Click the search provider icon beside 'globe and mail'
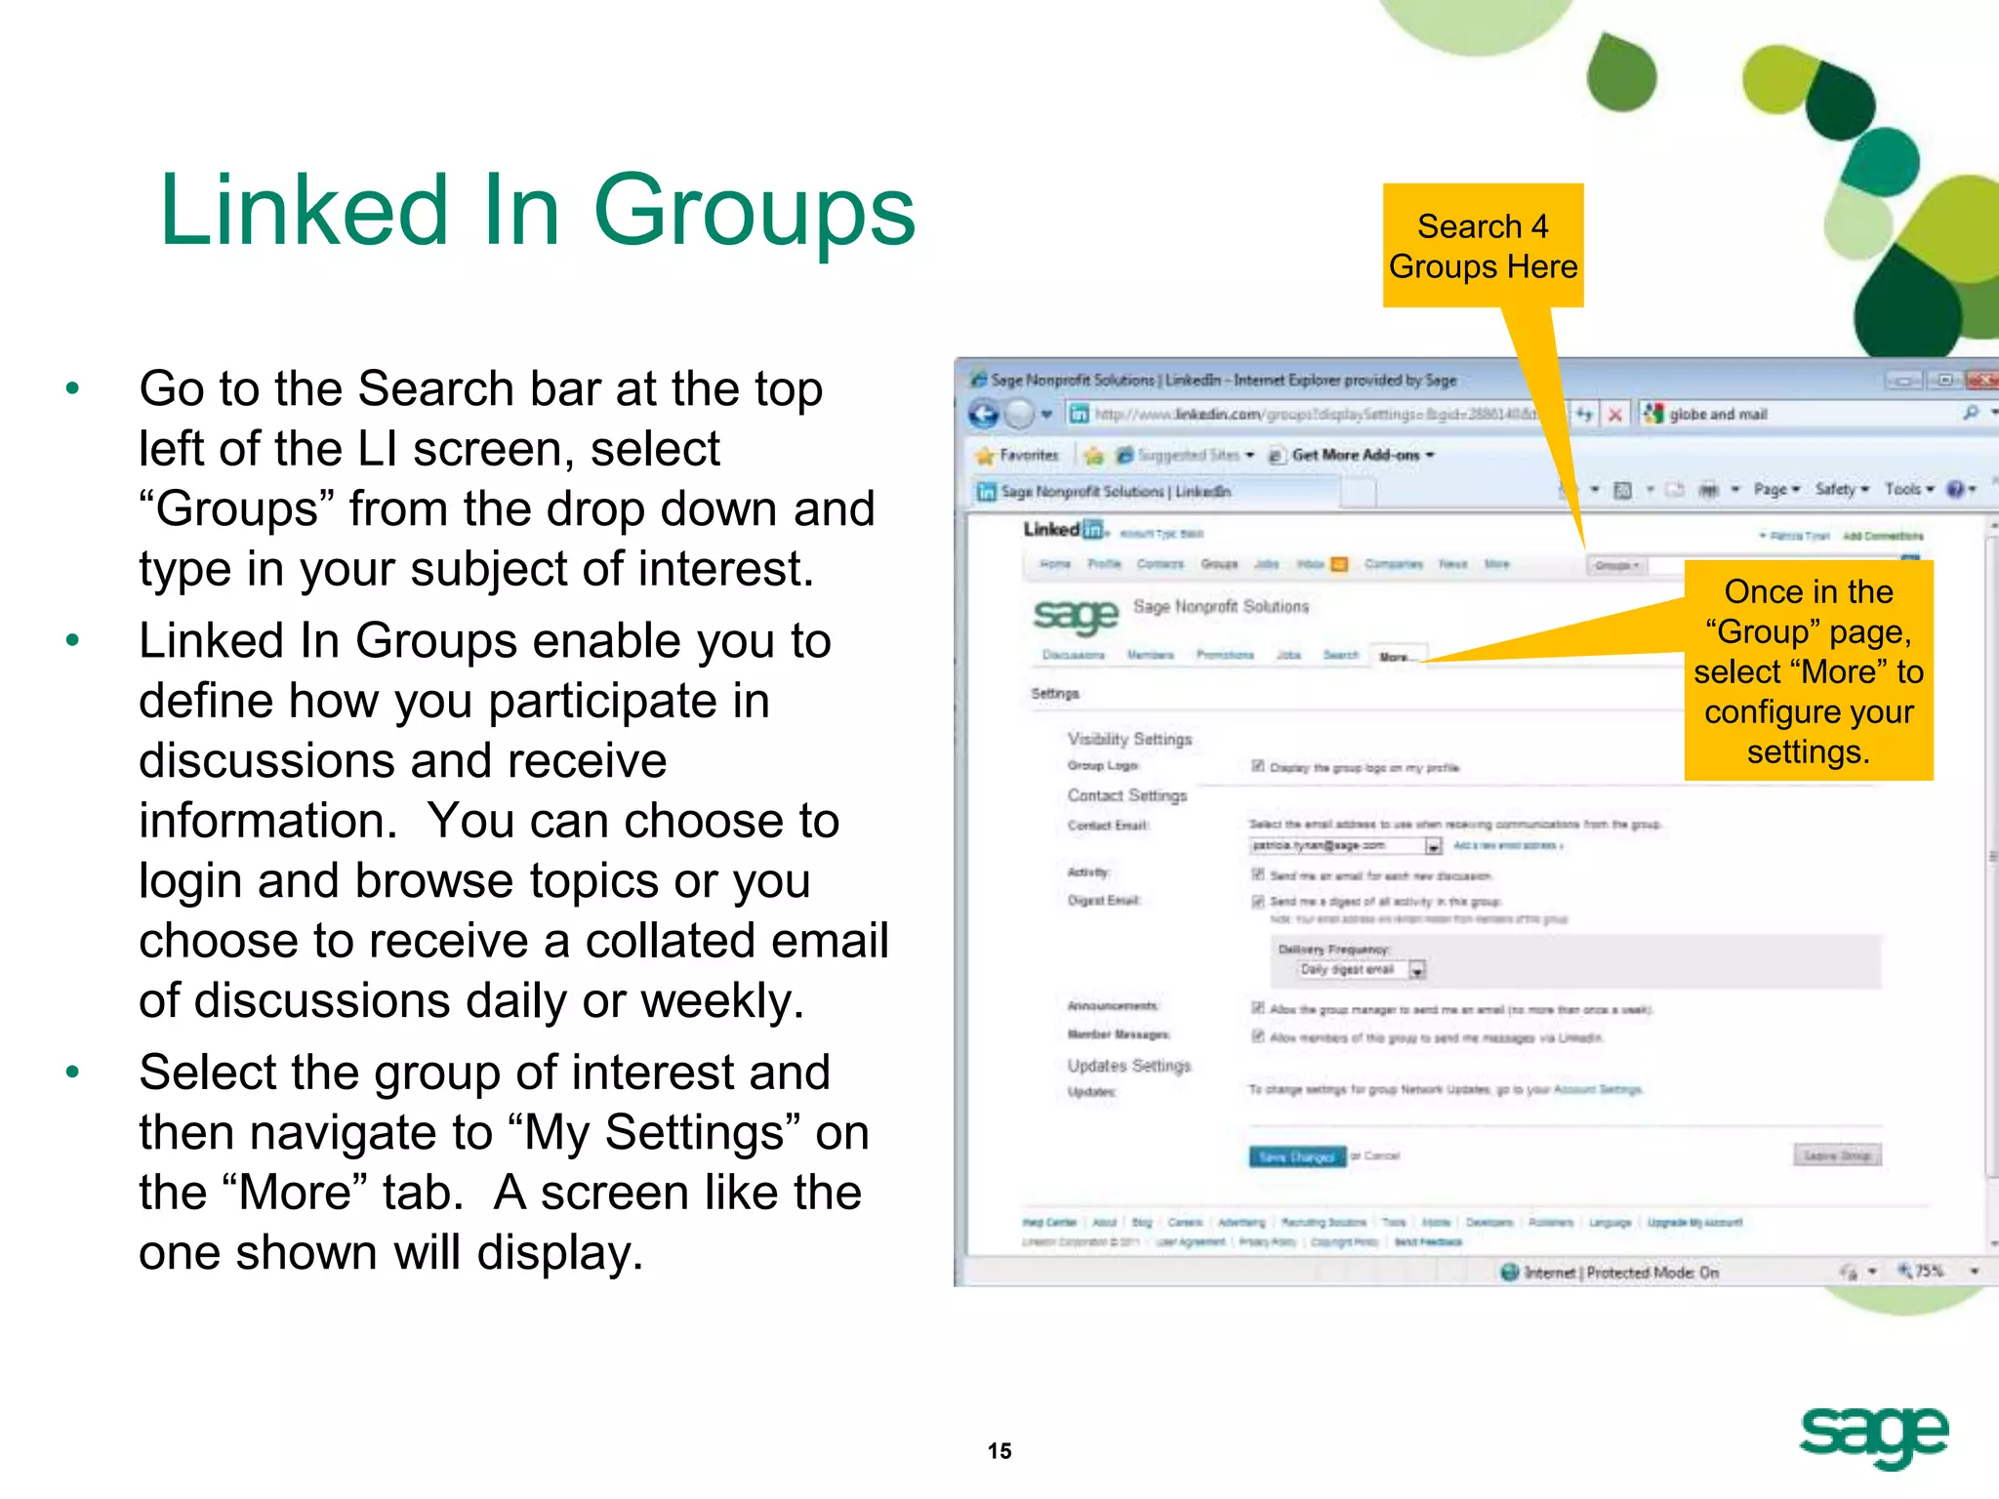The width and height of the screenshot is (1999, 1499). tap(1652, 414)
